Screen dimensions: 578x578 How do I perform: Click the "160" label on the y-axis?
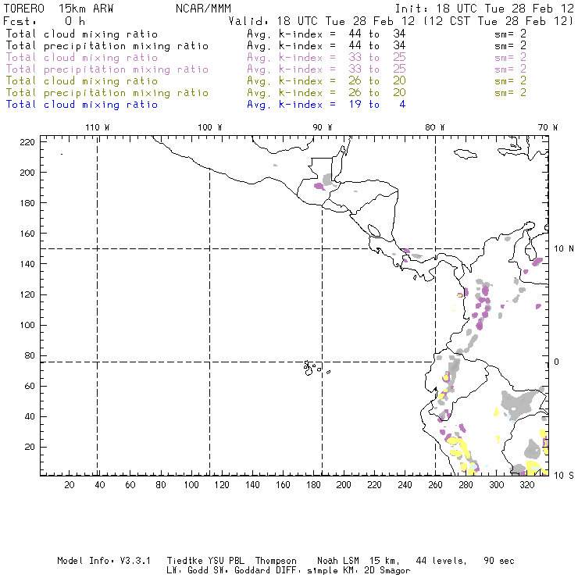pyautogui.click(x=27, y=234)
